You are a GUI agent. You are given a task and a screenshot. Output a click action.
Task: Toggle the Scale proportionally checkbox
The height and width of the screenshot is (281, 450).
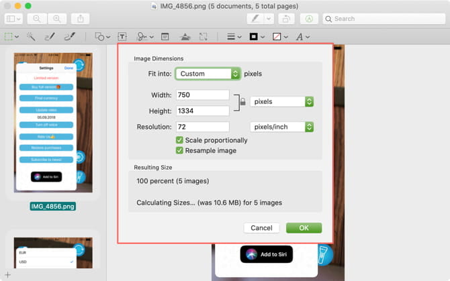point(179,140)
